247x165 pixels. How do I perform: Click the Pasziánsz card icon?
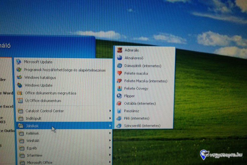tap(119, 111)
